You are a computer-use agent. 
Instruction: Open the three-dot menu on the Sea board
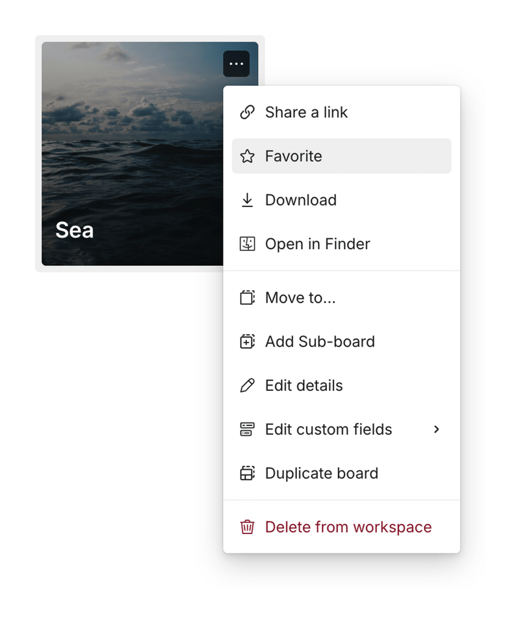point(237,63)
